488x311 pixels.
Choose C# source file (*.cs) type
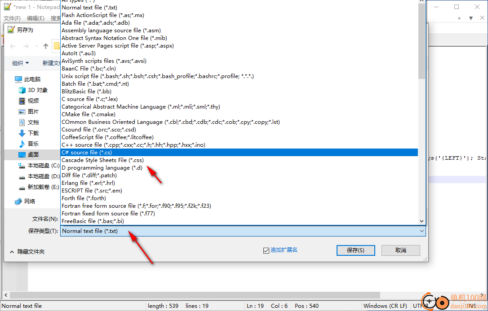239,153
